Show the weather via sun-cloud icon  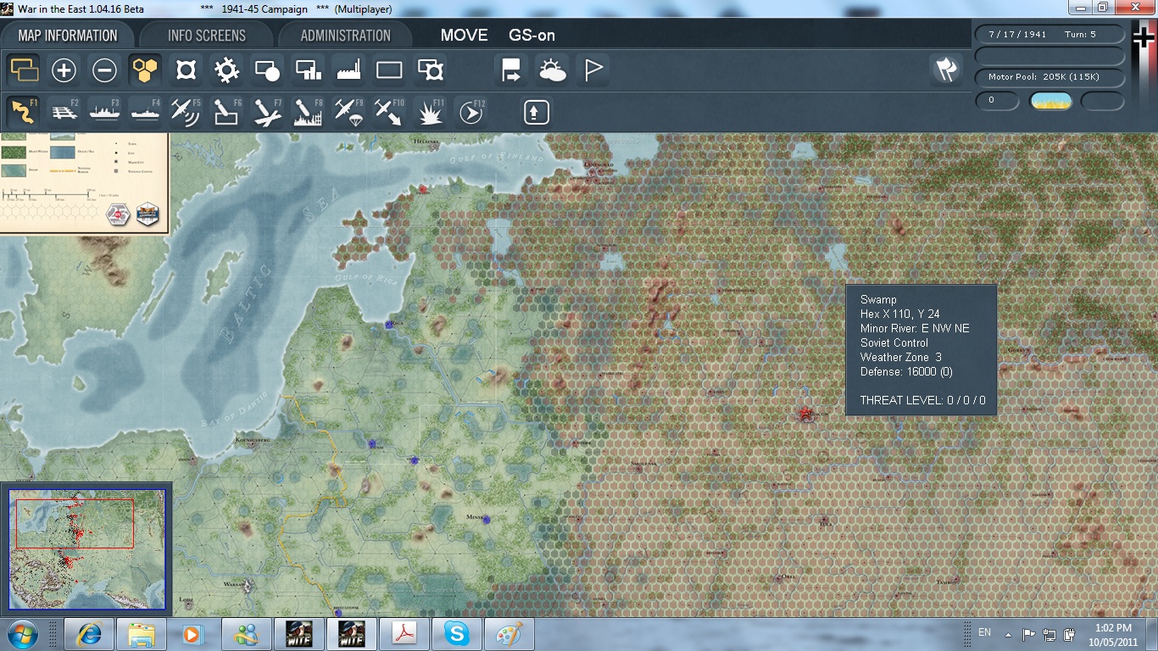point(552,70)
